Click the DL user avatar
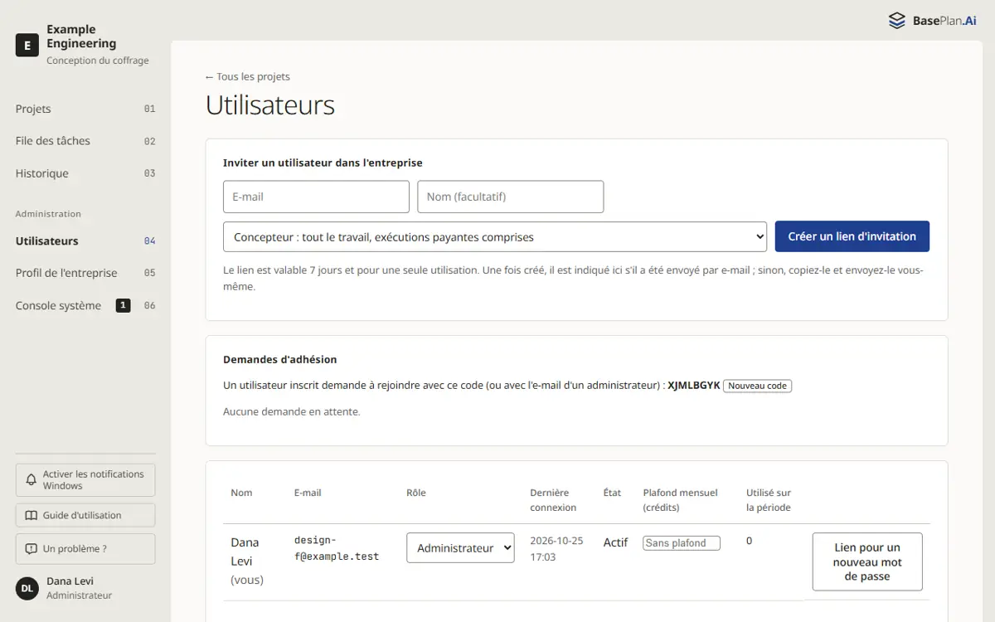 click(27, 588)
